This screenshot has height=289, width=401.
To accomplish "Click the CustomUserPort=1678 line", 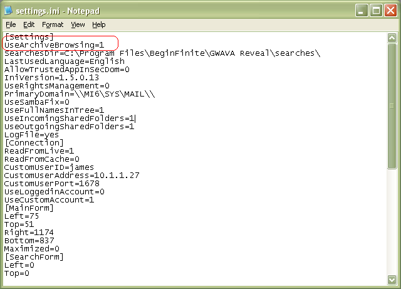I will click(51, 184).
